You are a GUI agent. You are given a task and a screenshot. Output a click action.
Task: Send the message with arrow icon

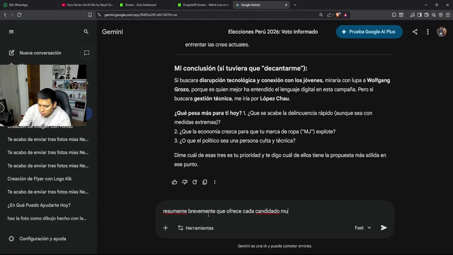[x=384, y=228]
